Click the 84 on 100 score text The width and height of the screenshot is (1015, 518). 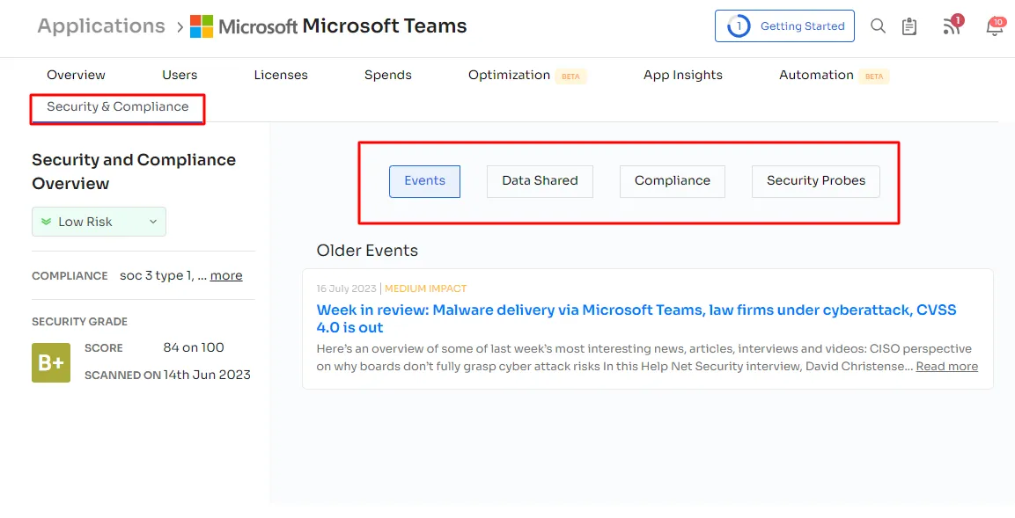[x=194, y=348]
